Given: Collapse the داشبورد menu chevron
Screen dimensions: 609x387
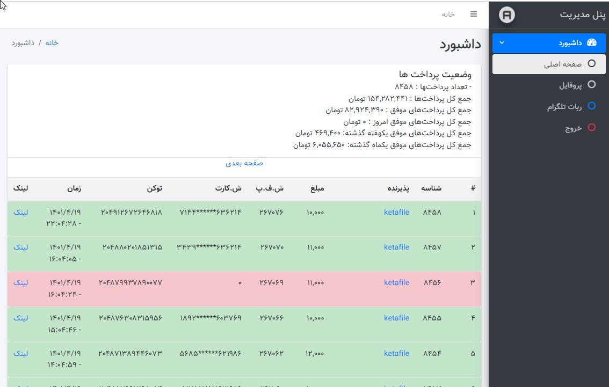Looking at the screenshot, I should [x=502, y=43].
